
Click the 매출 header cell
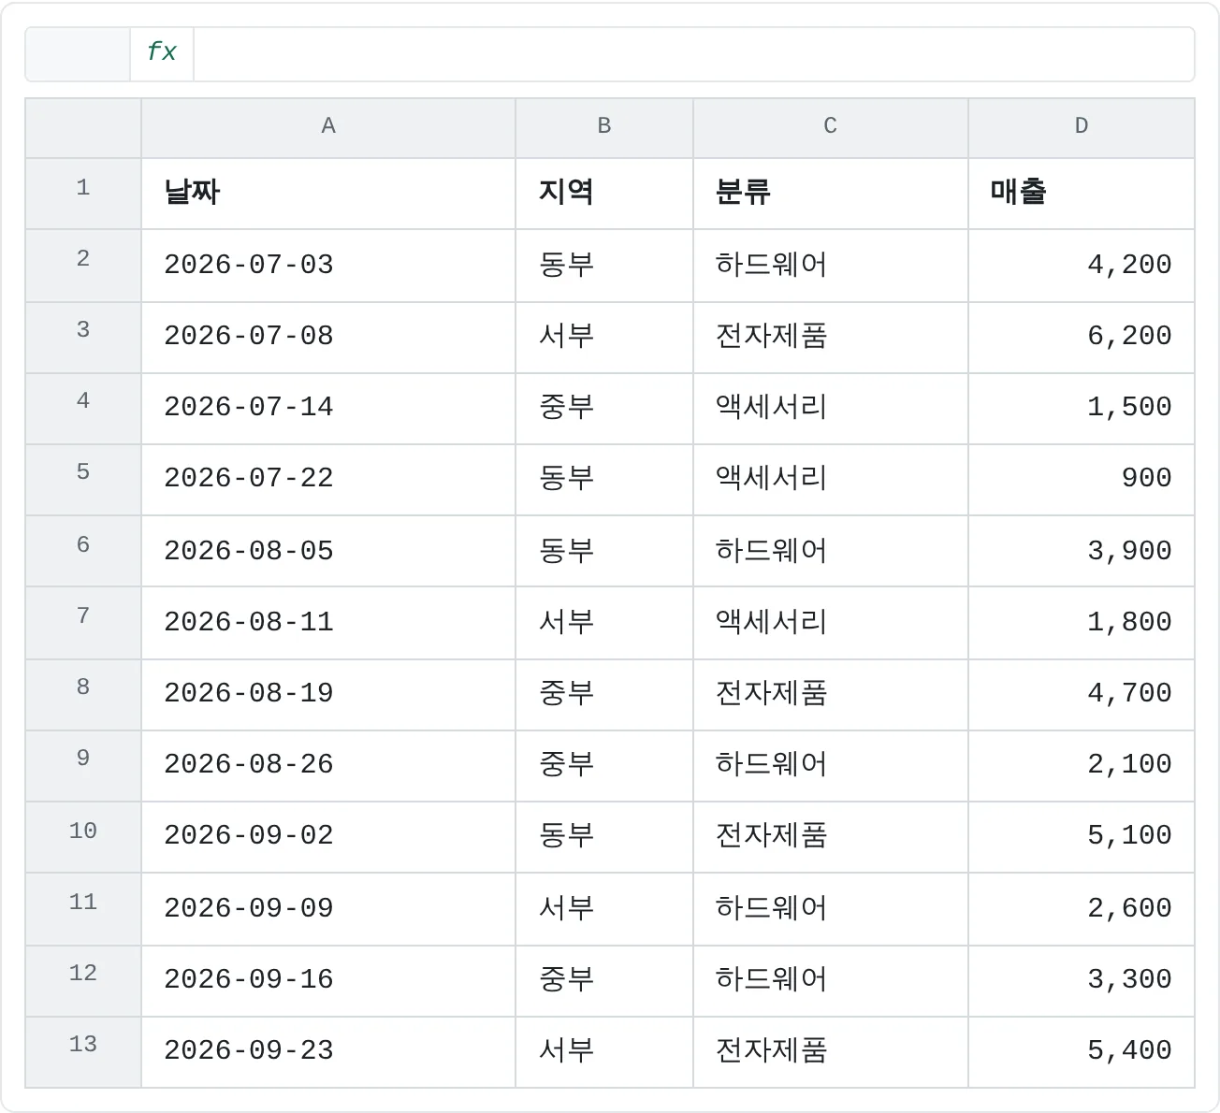[x=1082, y=194]
